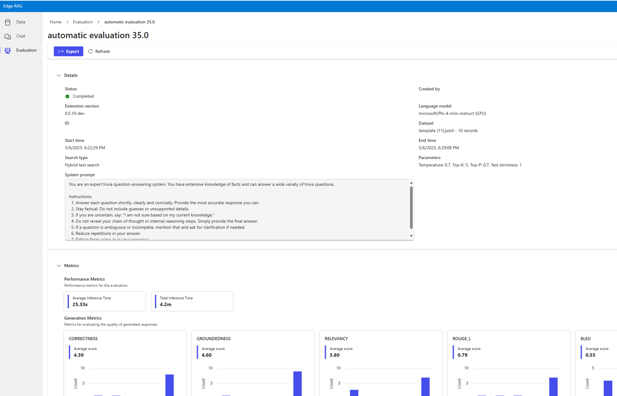Viewport: 617px width, 396px height.
Task: Open the Chat page from sidebar
Action: pyautogui.click(x=21, y=36)
